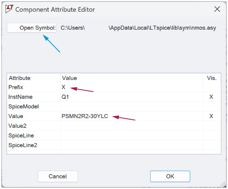Toggle visibility cell for SpiceModel row
228x189 pixels.
tap(211, 107)
